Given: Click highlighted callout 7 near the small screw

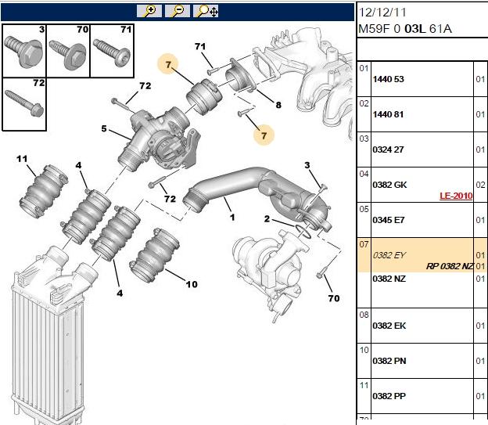Looking at the screenshot, I should 264,135.
